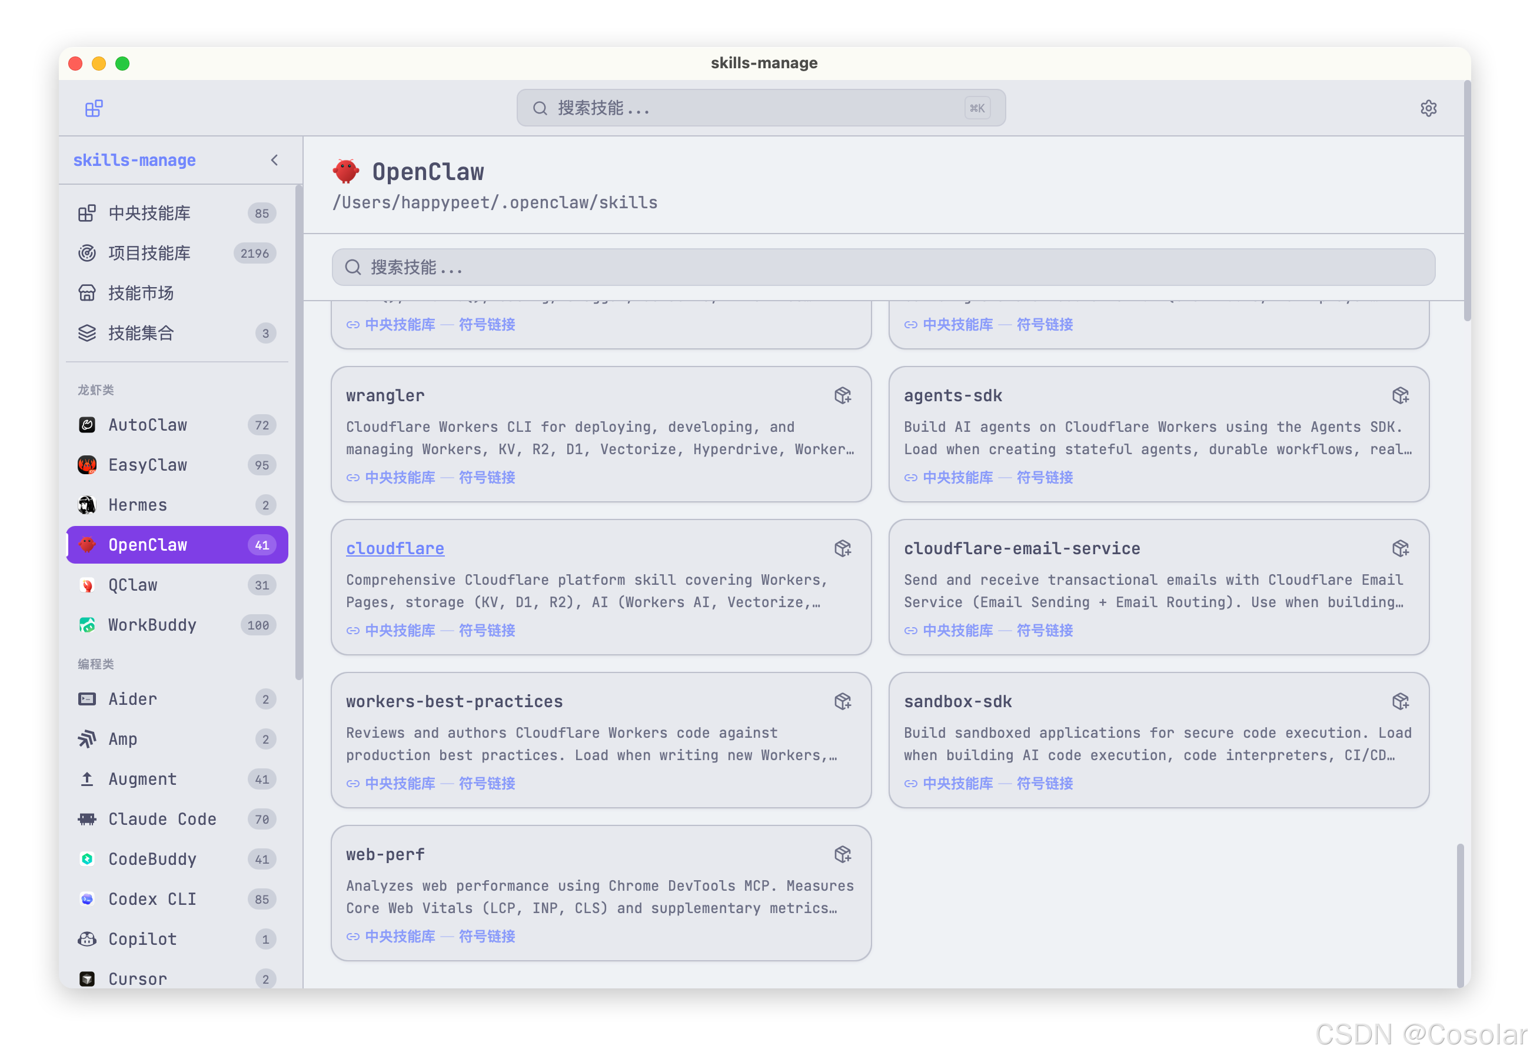
Task: Click the CodeBuddy icon
Action: pyautogui.click(x=87, y=858)
